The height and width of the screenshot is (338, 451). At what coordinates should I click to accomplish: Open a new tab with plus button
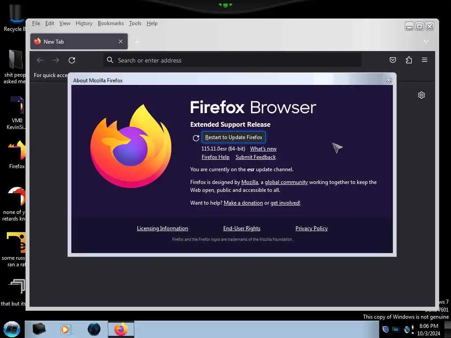pos(137,42)
